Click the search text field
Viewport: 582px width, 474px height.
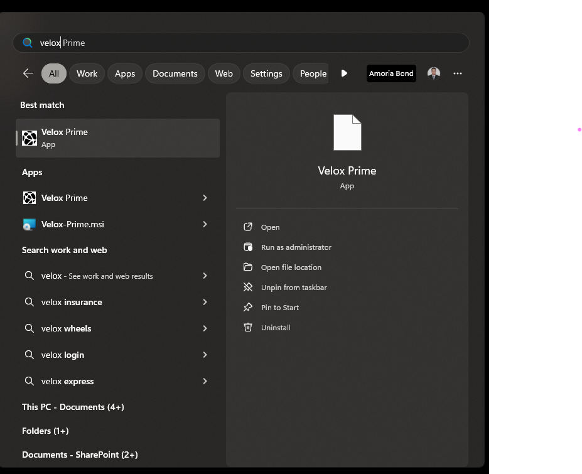(x=241, y=43)
